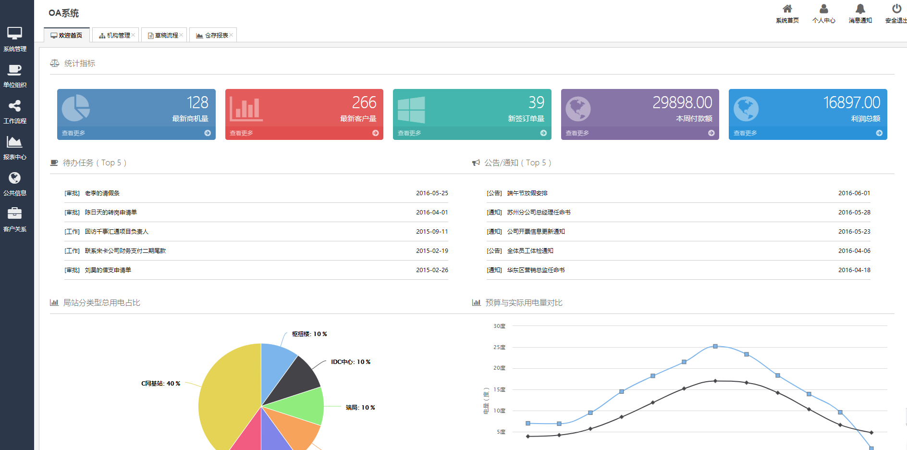Close the 草稿流程 tab
This screenshot has width=907, height=450.
point(182,35)
